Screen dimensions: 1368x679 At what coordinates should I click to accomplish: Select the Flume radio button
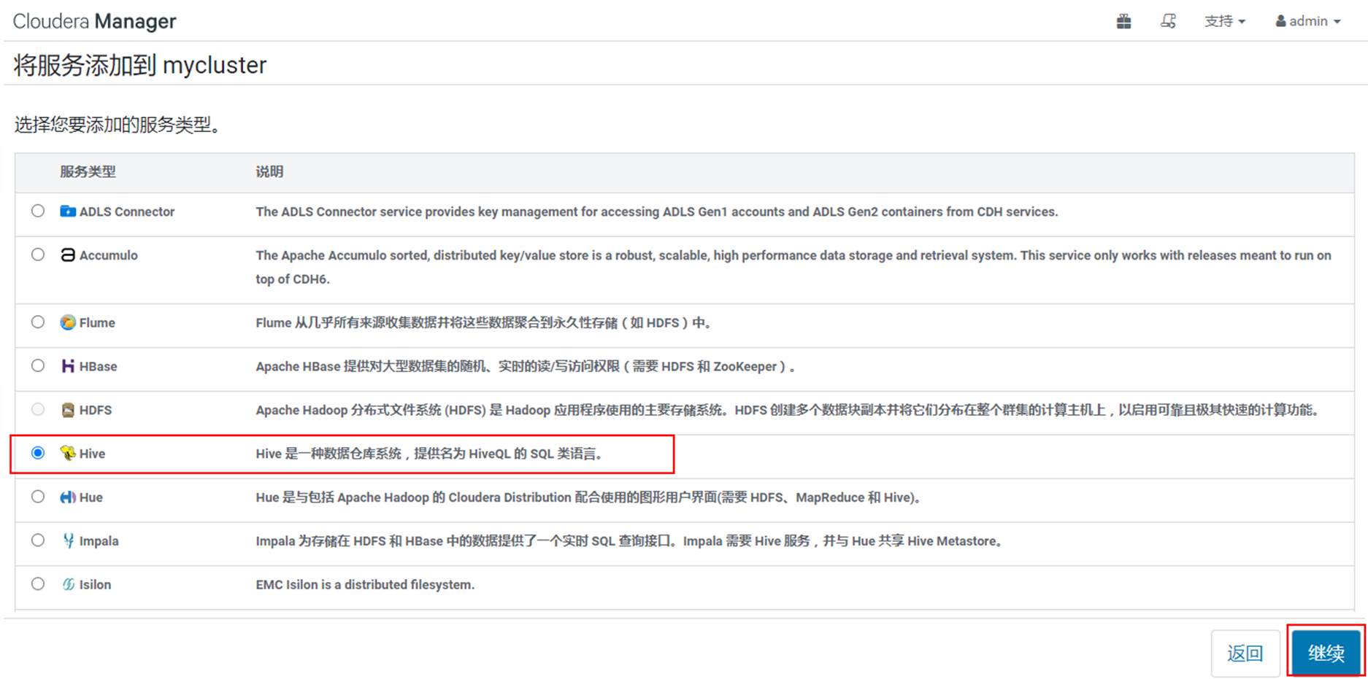click(38, 322)
